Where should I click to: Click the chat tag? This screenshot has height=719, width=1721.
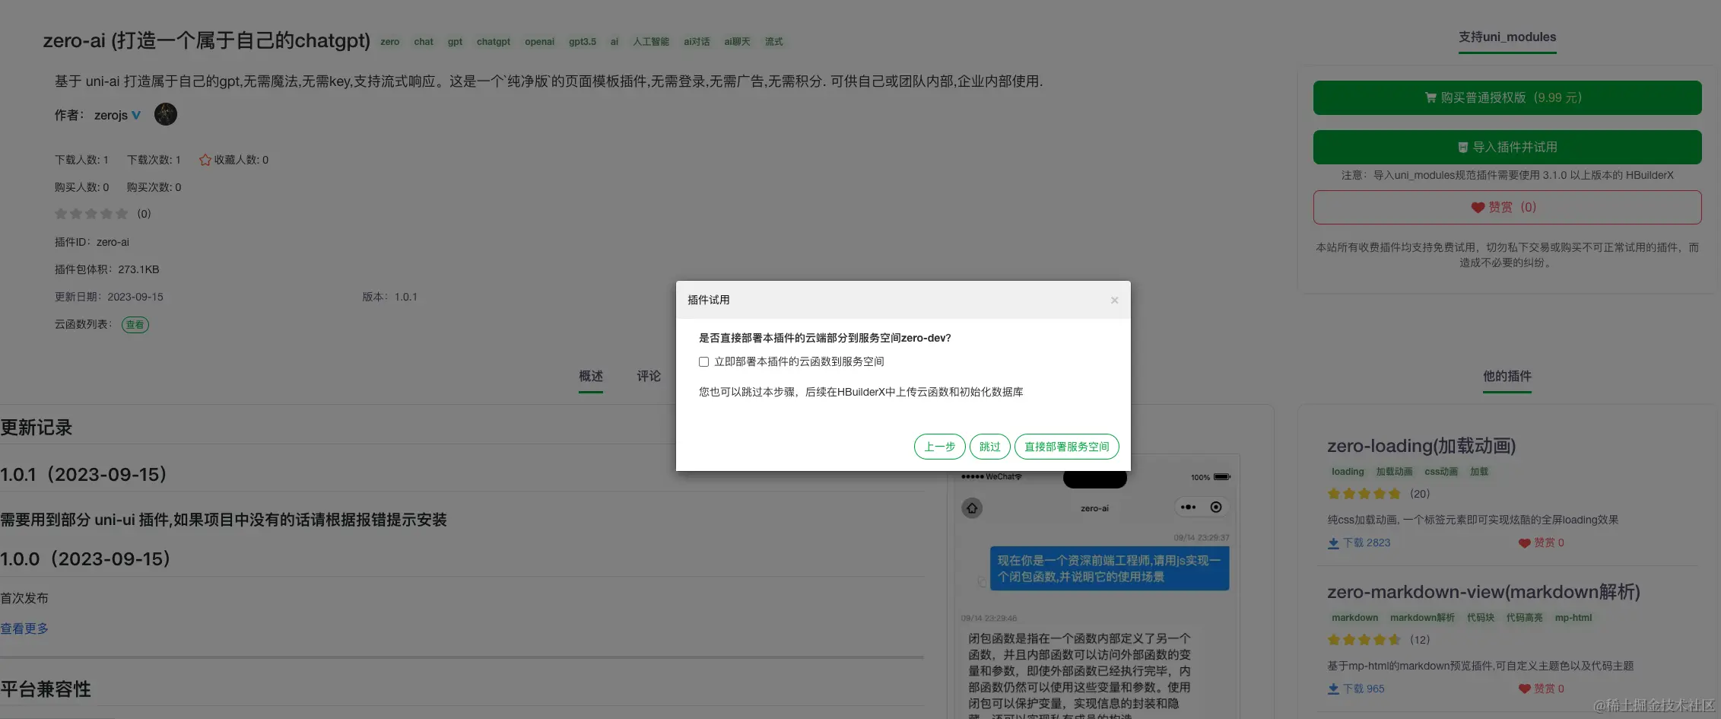tap(424, 42)
